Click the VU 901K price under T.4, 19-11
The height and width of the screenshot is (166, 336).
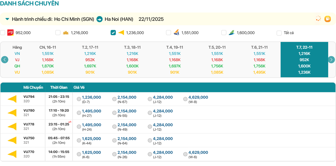coord(175,72)
